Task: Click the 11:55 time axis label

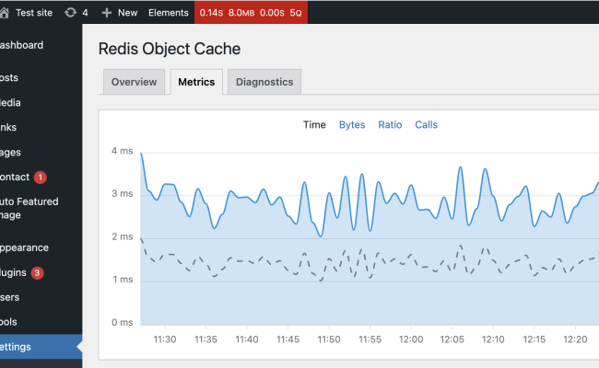Action: coord(370,339)
